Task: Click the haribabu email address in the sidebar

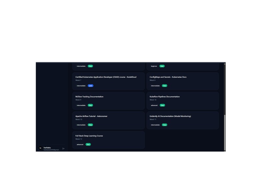Action: tap(52, 150)
